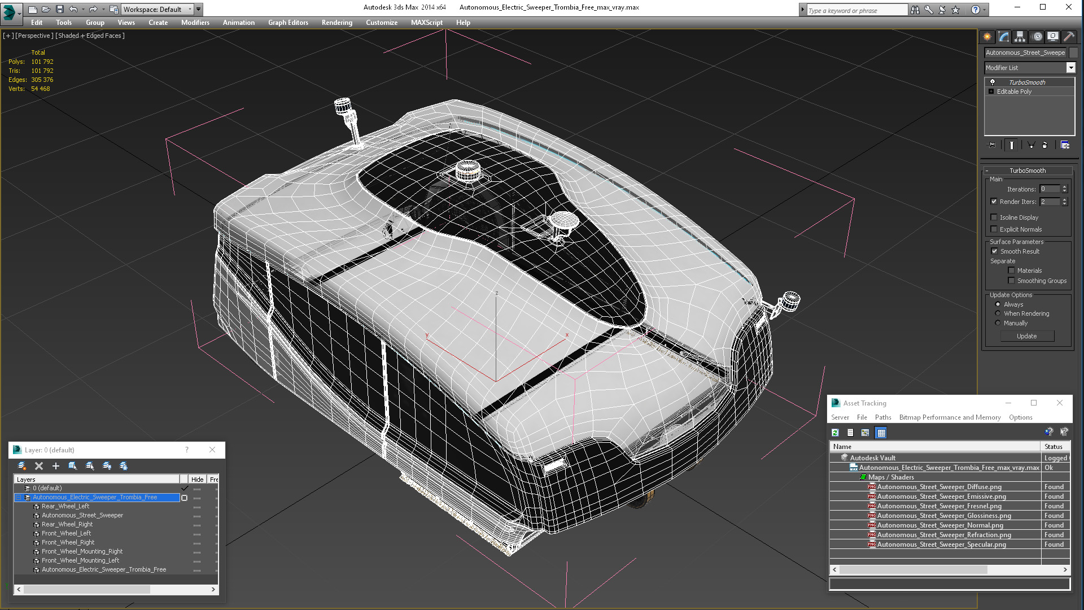Viewport: 1084px width, 610px height.
Task: Click Create New Layer icon in Layer dialog
Action: click(x=22, y=466)
